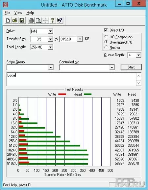Click the Read value 103713

(133, 123)
